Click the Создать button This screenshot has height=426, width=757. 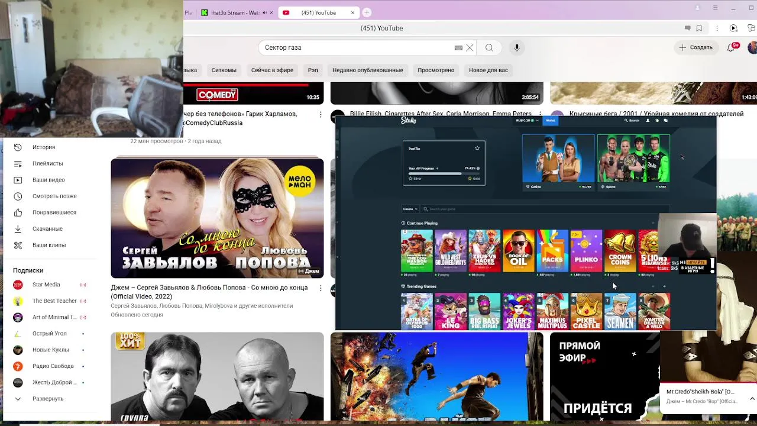(x=696, y=47)
